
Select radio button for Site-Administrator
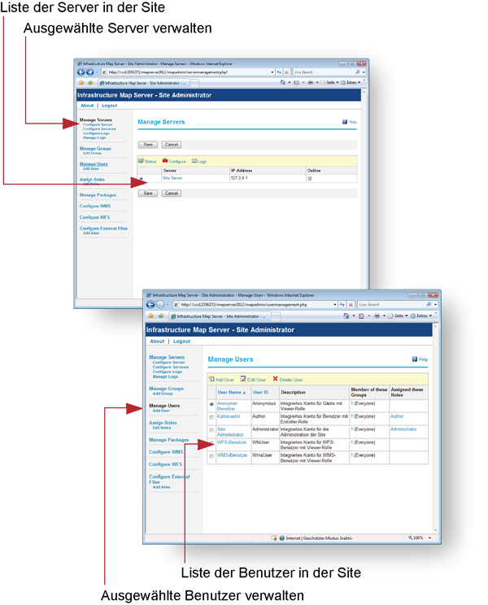pyautogui.click(x=211, y=430)
